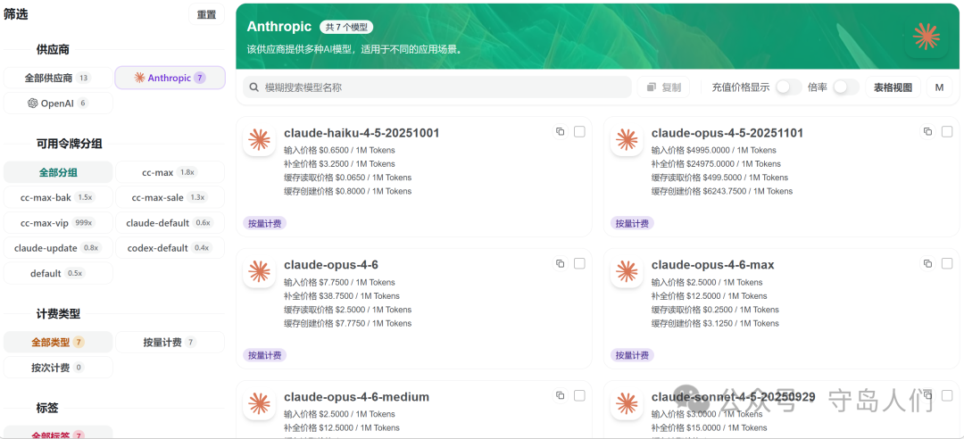964x439 pixels.
Task: Click the 补全价格 $3.2500 price line
Action: (x=339, y=163)
